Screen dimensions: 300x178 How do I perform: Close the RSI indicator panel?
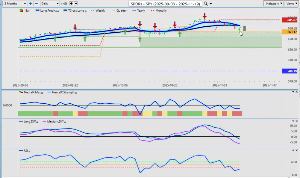297,150
